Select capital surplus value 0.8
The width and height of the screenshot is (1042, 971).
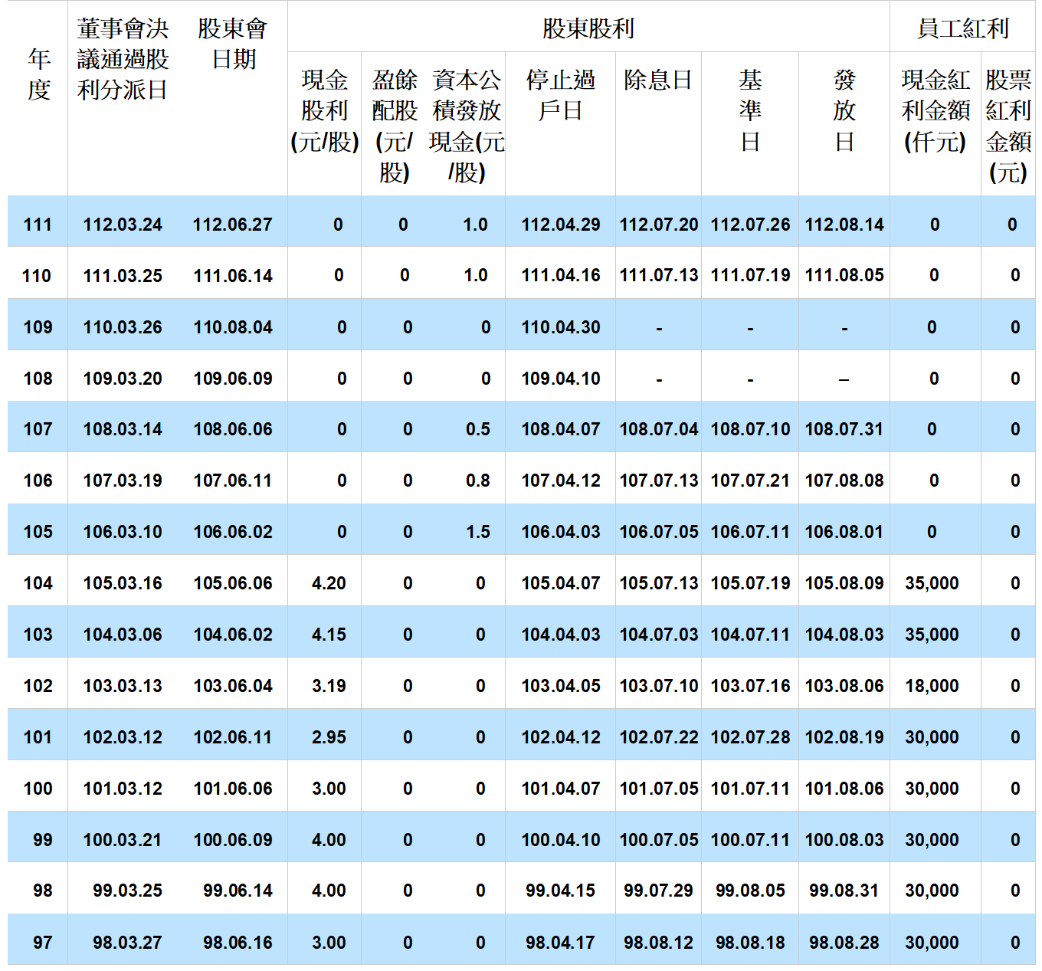pyautogui.click(x=478, y=481)
